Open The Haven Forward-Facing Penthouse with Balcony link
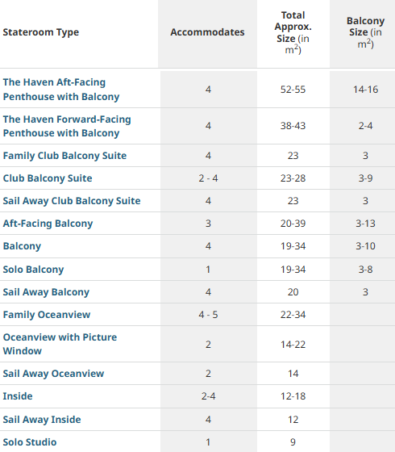395x452 pixels. click(x=67, y=126)
